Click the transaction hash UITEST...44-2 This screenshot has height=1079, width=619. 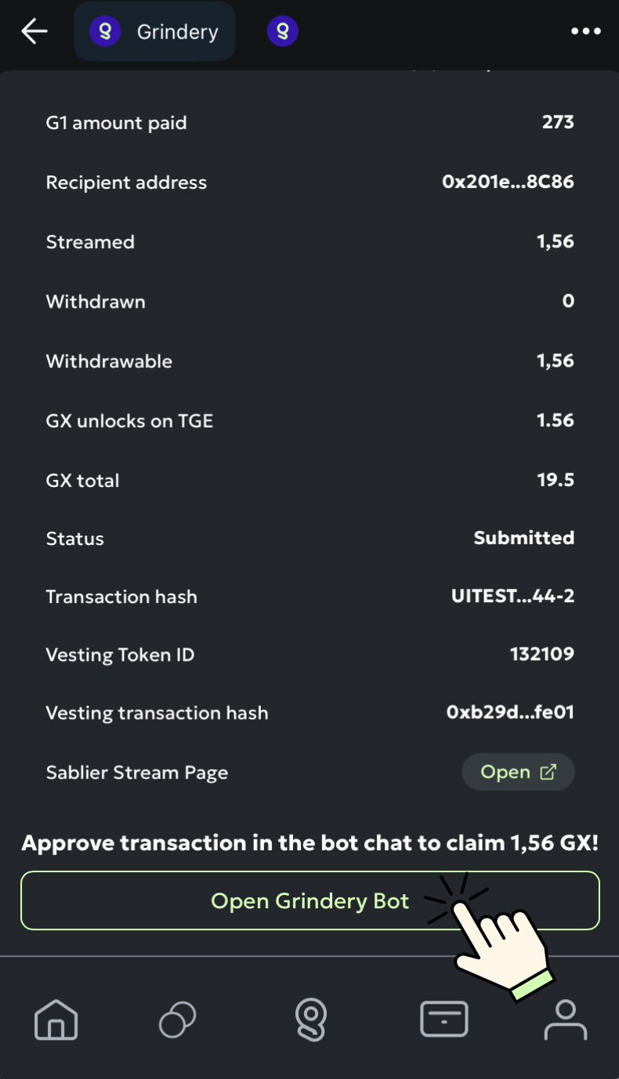512,597
